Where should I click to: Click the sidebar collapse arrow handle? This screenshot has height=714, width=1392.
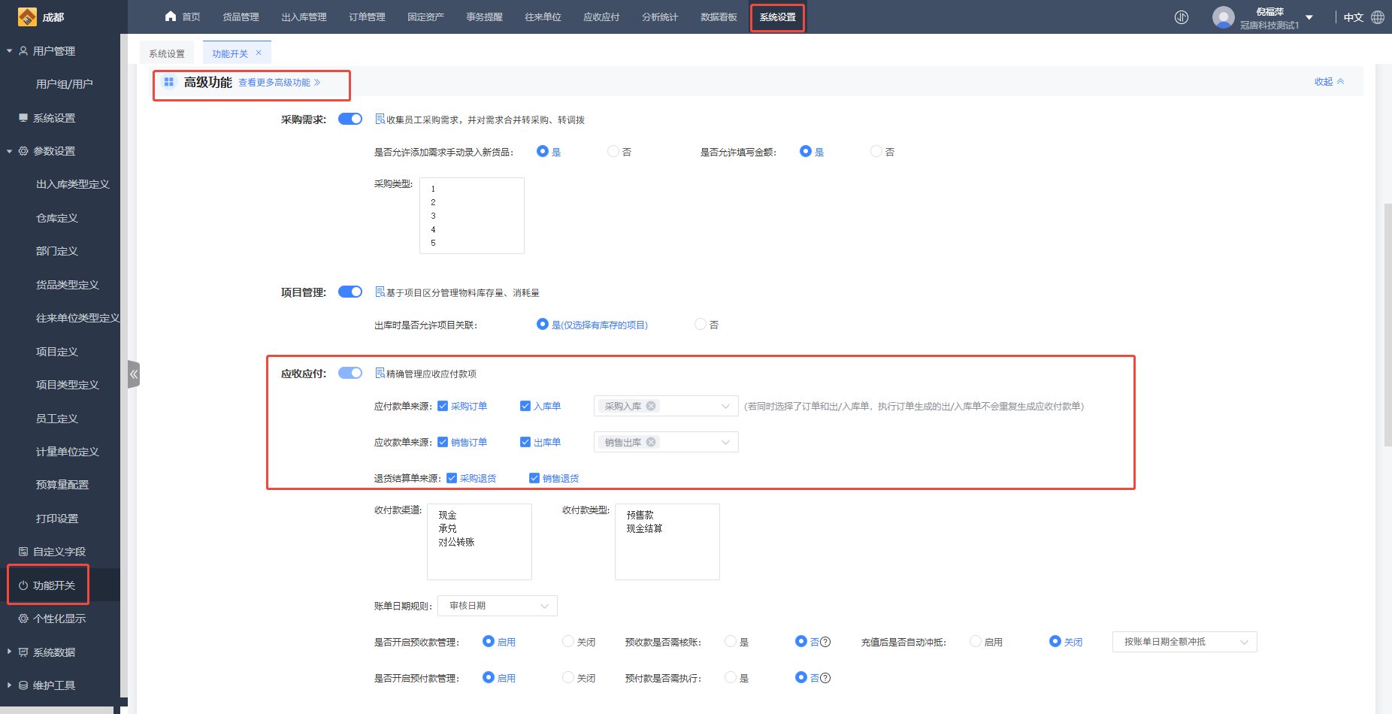click(x=134, y=374)
